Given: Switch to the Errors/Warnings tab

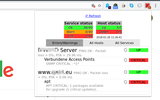Looking at the screenshot, I should (64, 43).
